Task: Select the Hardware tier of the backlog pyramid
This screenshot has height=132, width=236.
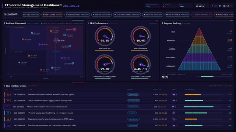Action: tap(199, 66)
